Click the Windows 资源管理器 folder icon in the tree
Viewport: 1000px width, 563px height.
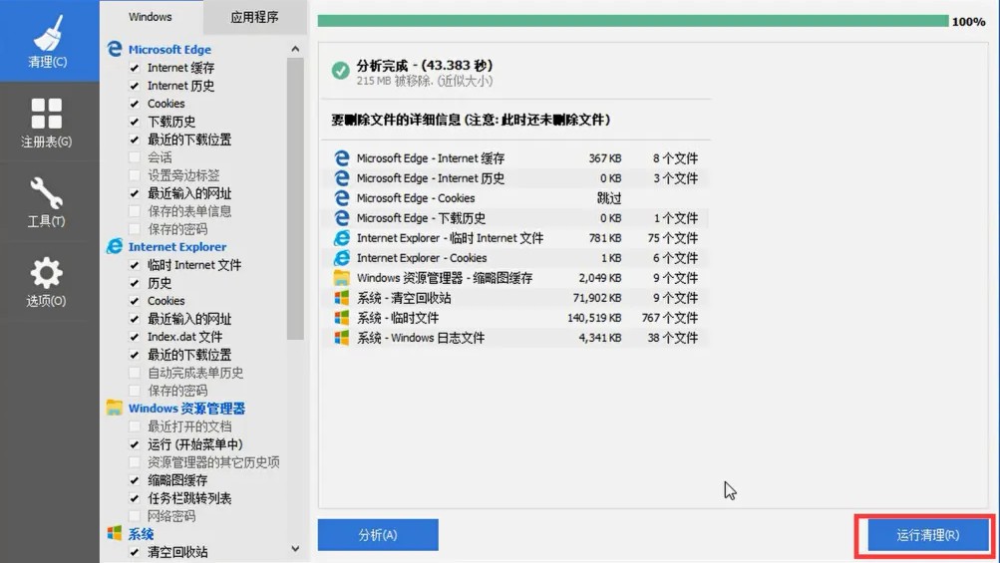(x=115, y=408)
